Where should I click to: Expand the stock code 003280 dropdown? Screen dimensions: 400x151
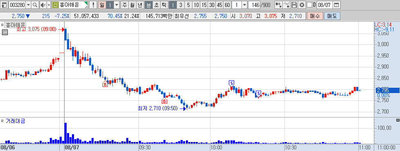pyautogui.click(x=28, y=5)
